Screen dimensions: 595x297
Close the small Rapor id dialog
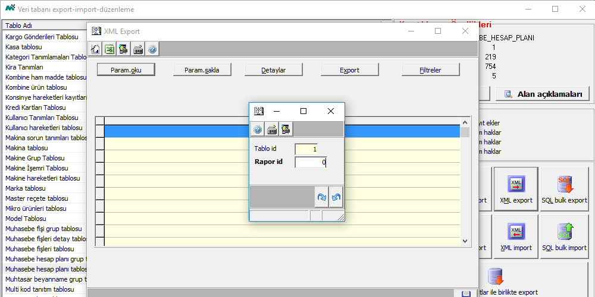tap(330, 111)
